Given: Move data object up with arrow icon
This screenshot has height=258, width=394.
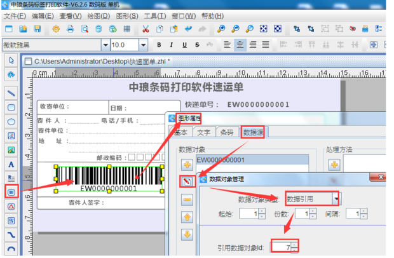Looking at the screenshot, I should click(187, 217).
